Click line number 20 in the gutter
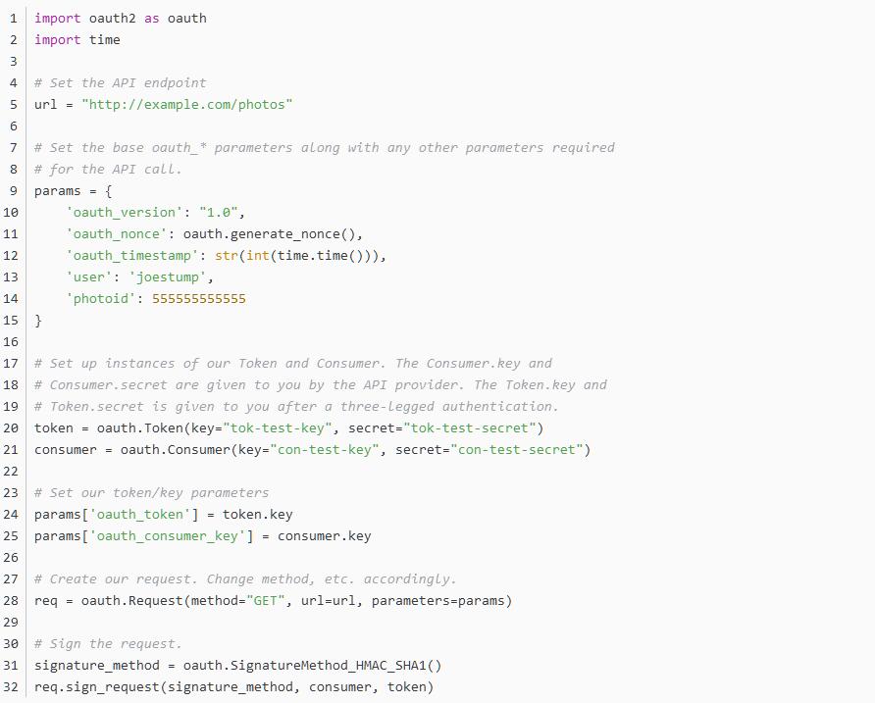Image resolution: width=875 pixels, height=703 pixels. [x=11, y=427]
